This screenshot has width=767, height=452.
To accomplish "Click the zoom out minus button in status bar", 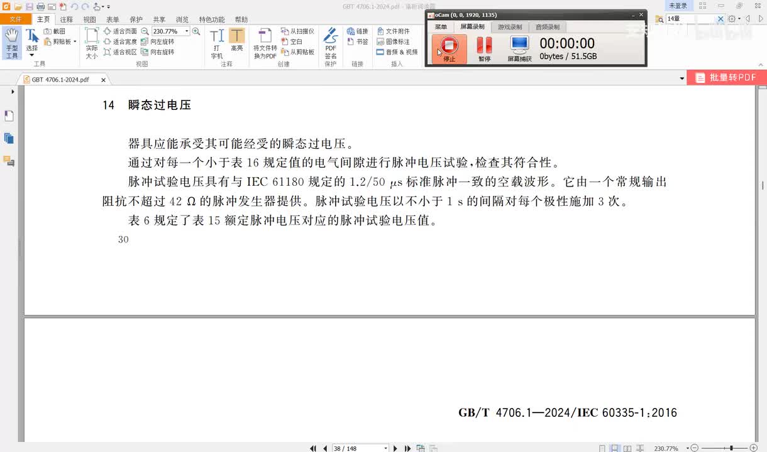I will tap(695, 448).
